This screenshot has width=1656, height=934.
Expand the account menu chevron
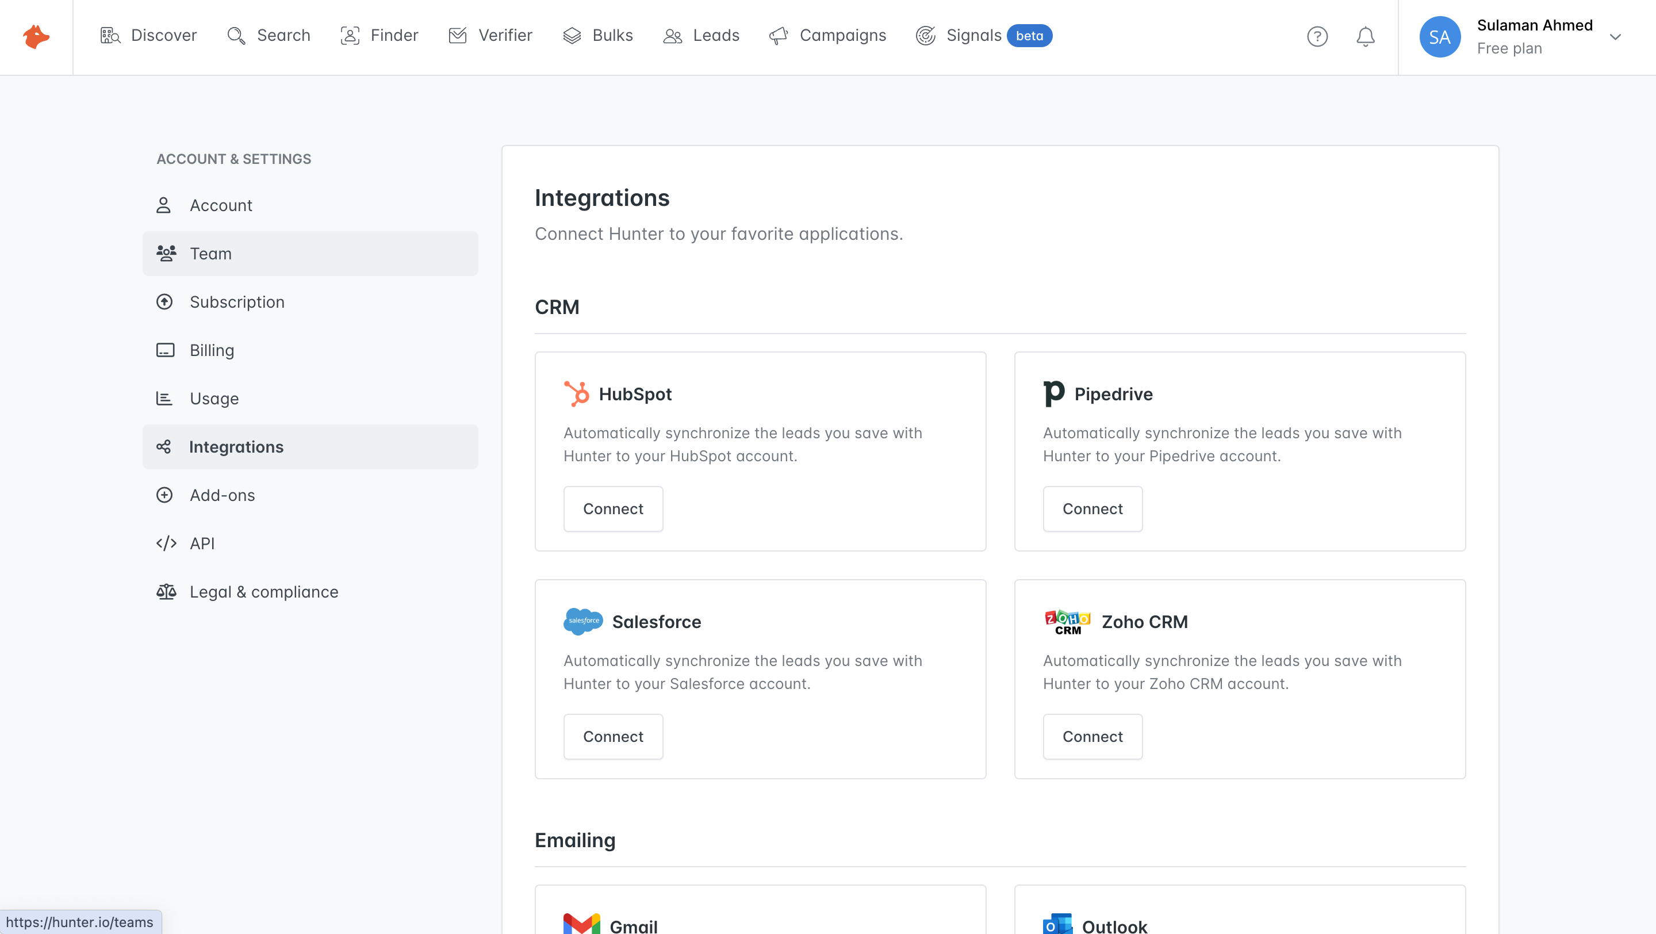[1615, 37]
